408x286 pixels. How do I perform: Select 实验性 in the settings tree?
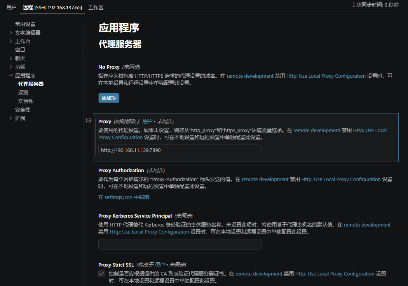26,101
